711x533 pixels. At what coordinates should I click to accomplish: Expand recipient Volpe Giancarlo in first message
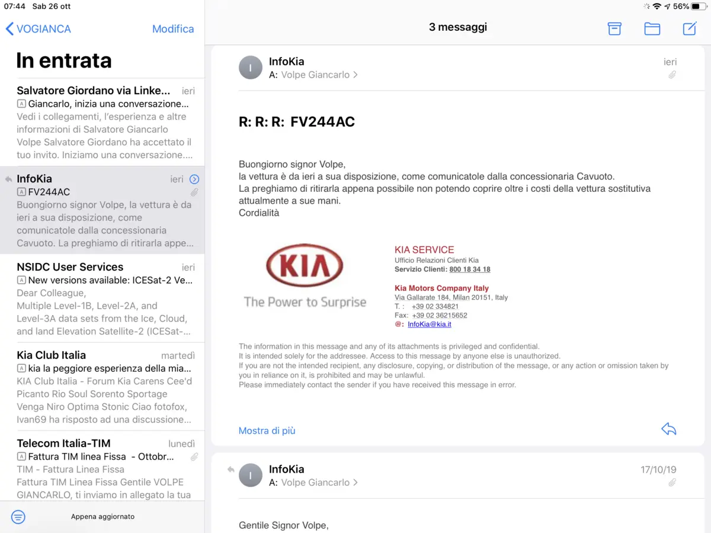[x=319, y=75]
